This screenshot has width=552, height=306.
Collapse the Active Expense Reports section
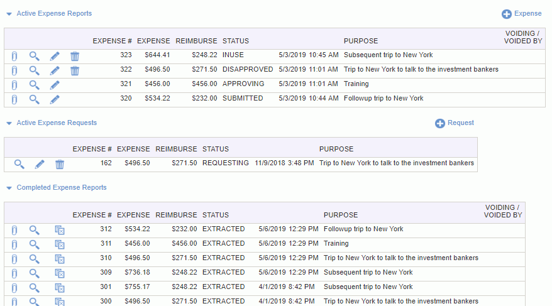9,14
